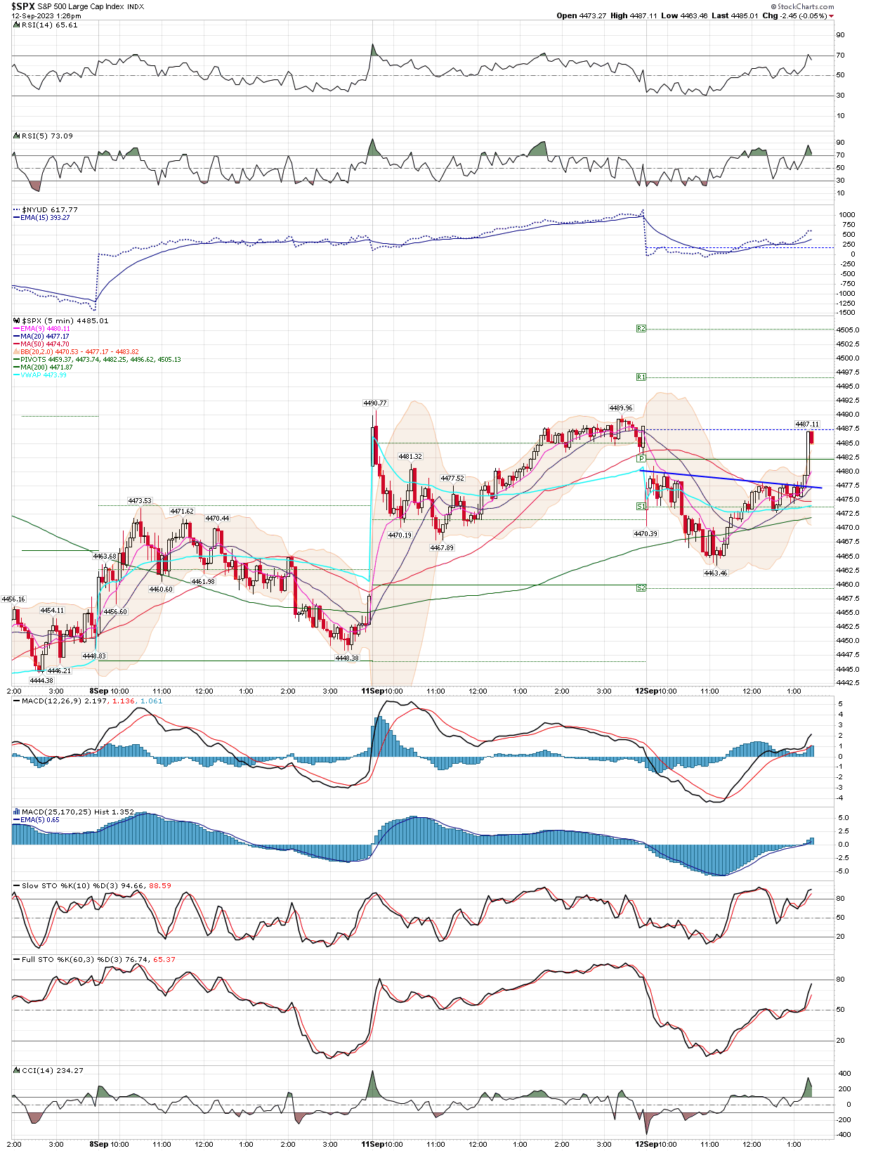This screenshot has width=871, height=1151.
Task: Click the icon beside Slow STO label
Action: pyautogui.click(x=16, y=886)
